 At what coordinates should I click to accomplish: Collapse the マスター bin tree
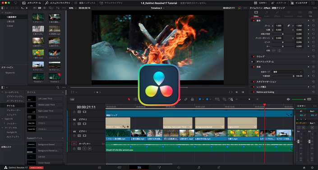click(x=2, y=13)
